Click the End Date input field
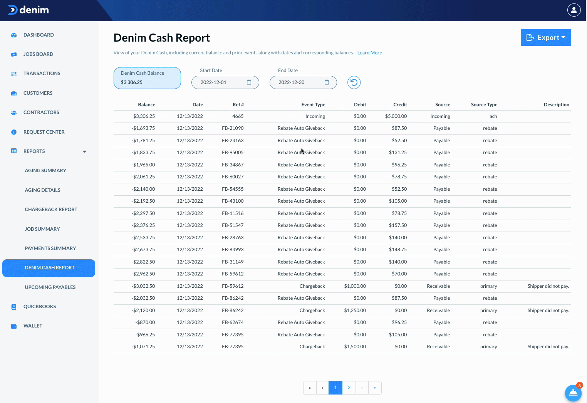587x403 pixels. (303, 82)
